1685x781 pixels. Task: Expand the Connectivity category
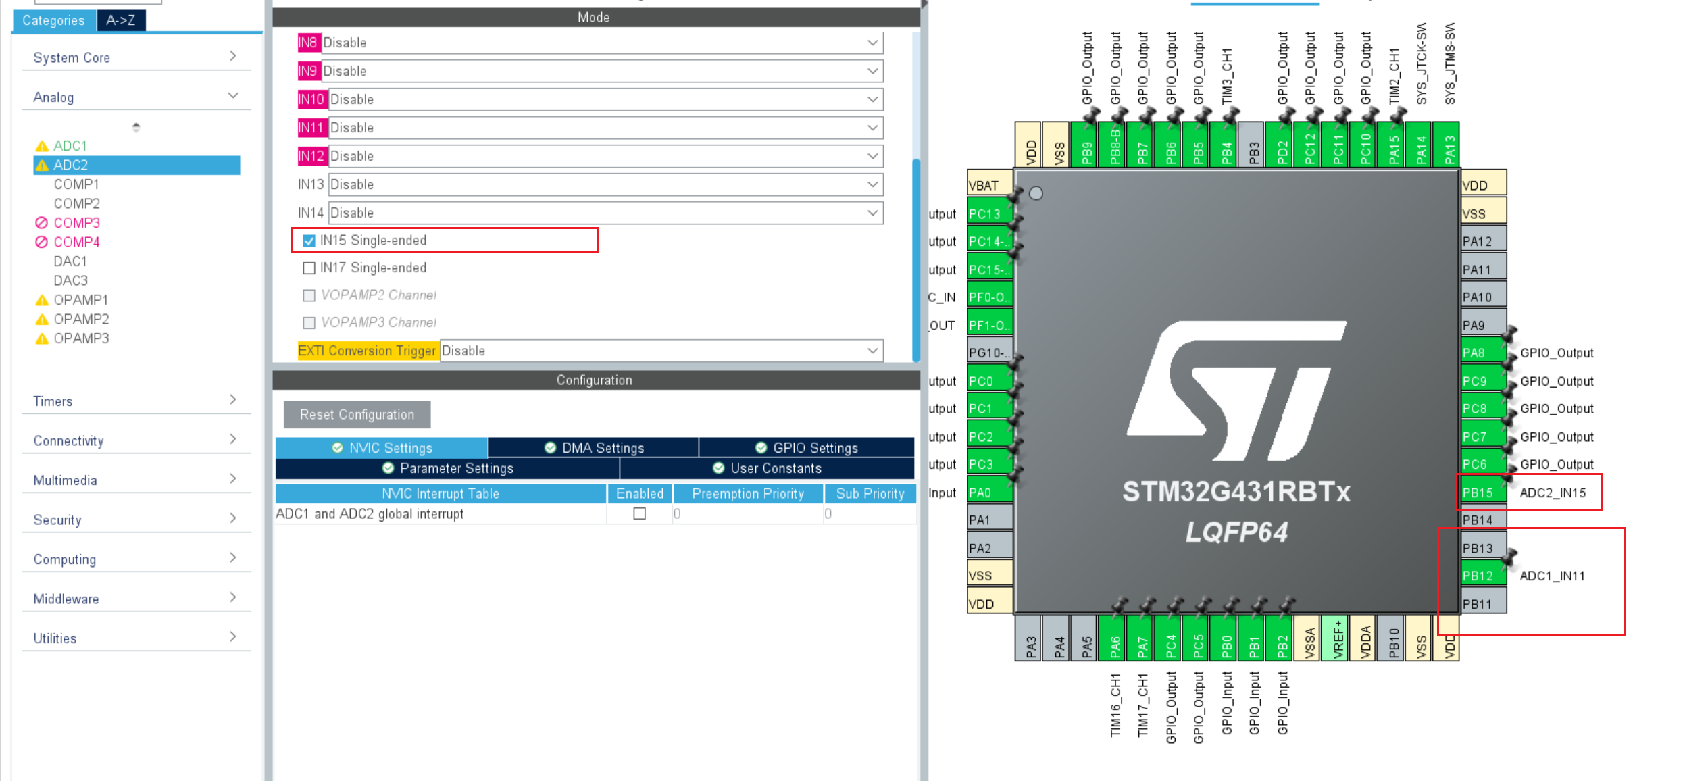click(136, 440)
